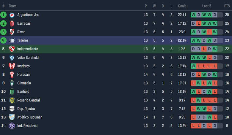Click position number 4 green badge
Viewport: 232px width, 135px height.
(x=4, y=40)
